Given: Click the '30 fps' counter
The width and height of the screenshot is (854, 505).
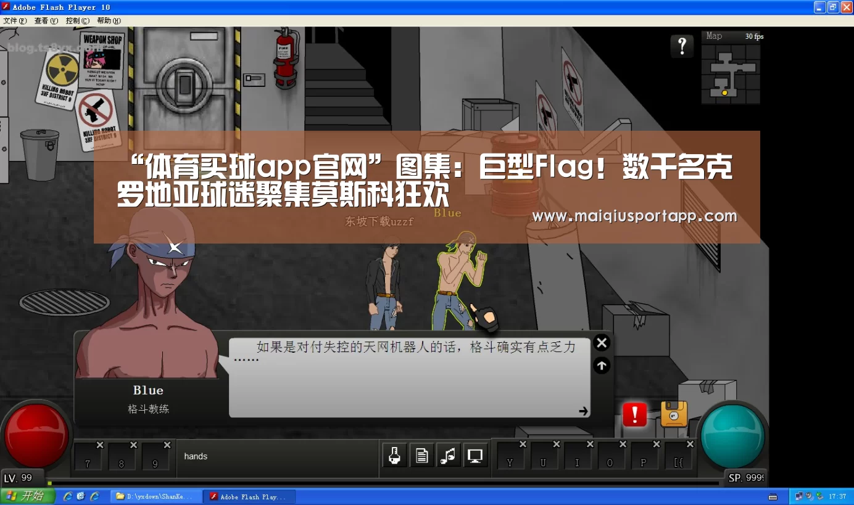Looking at the screenshot, I should 754,36.
